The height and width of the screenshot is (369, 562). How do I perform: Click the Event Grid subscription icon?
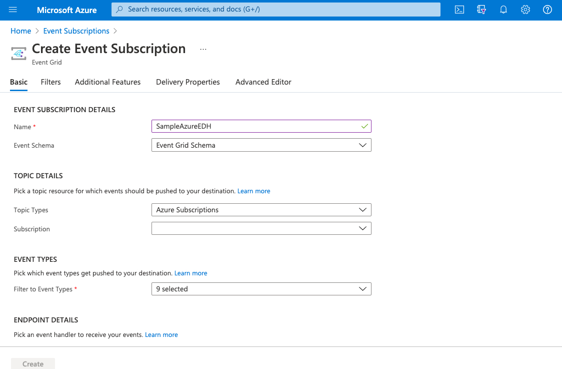(18, 54)
